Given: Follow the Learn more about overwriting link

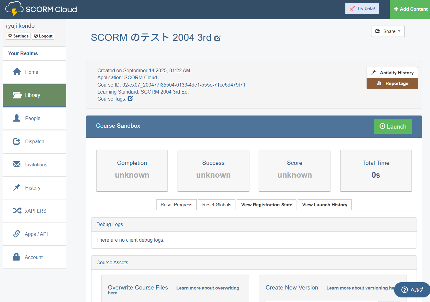Looking at the screenshot, I should 207,288.
